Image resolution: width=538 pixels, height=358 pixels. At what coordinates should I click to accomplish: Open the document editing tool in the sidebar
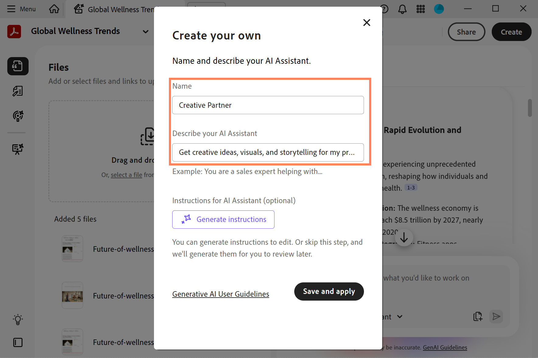pyautogui.click(x=17, y=91)
